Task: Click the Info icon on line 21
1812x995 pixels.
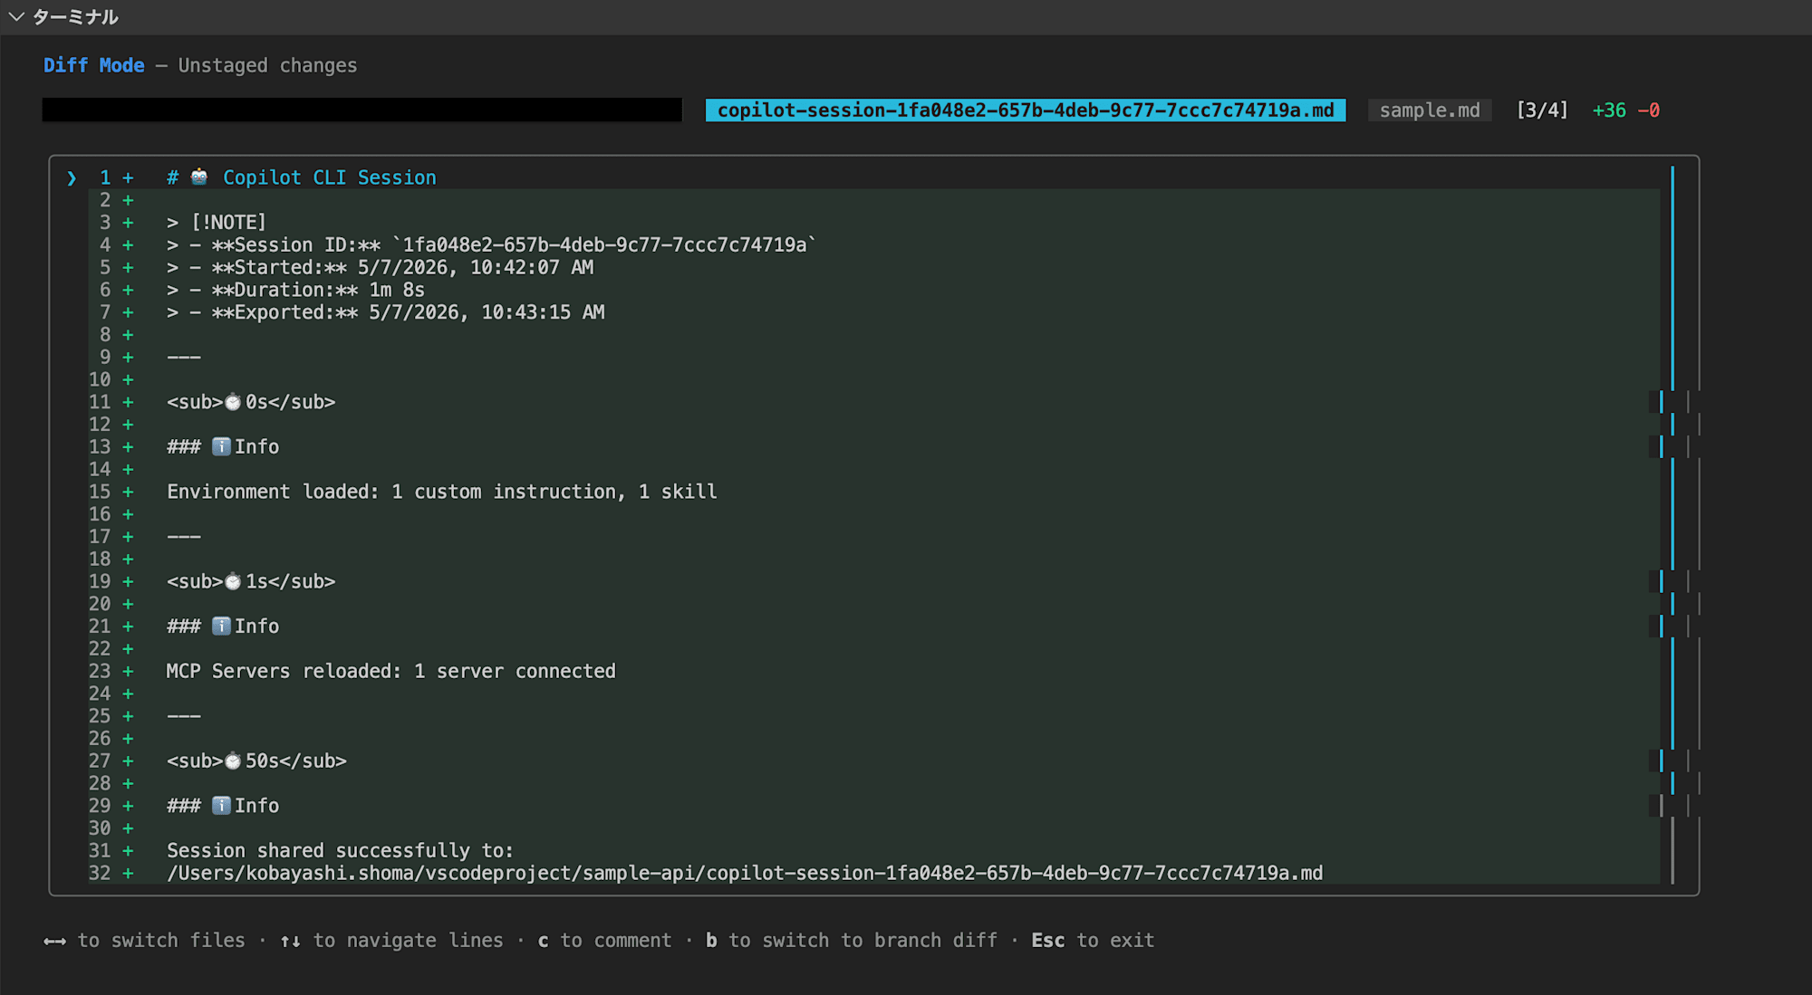Action: 221,626
